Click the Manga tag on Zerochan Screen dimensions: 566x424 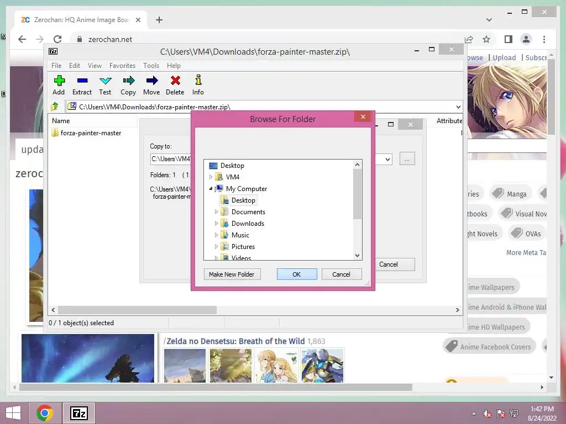click(510, 194)
